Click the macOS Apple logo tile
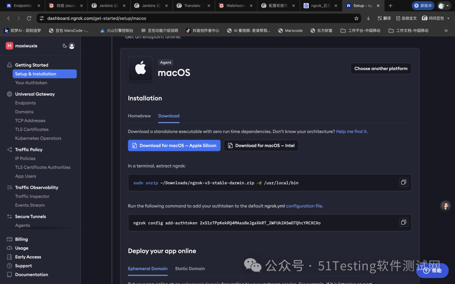455x284 pixels. [x=140, y=69]
